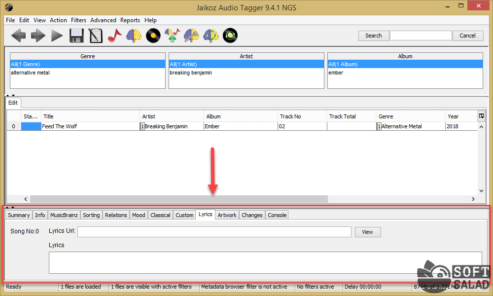Click the black vinyl record icon

pyautogui.click(x=153, y=36)
